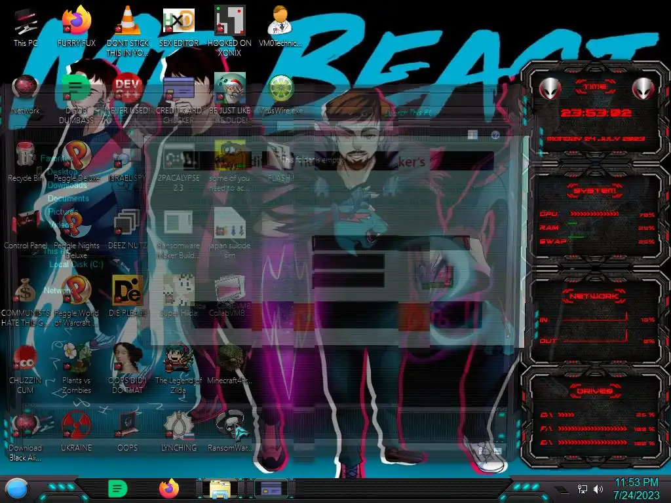Open the Recycle Bin icon
This screenshot has width=671, height=503.
point(26,162)
